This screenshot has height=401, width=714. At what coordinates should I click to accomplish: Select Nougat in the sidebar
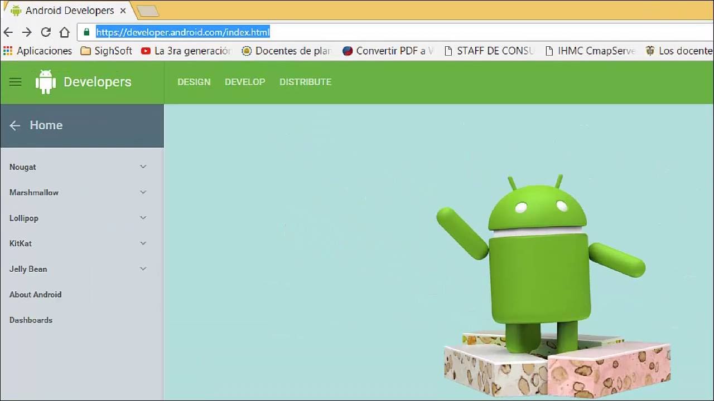click(23, 167)
